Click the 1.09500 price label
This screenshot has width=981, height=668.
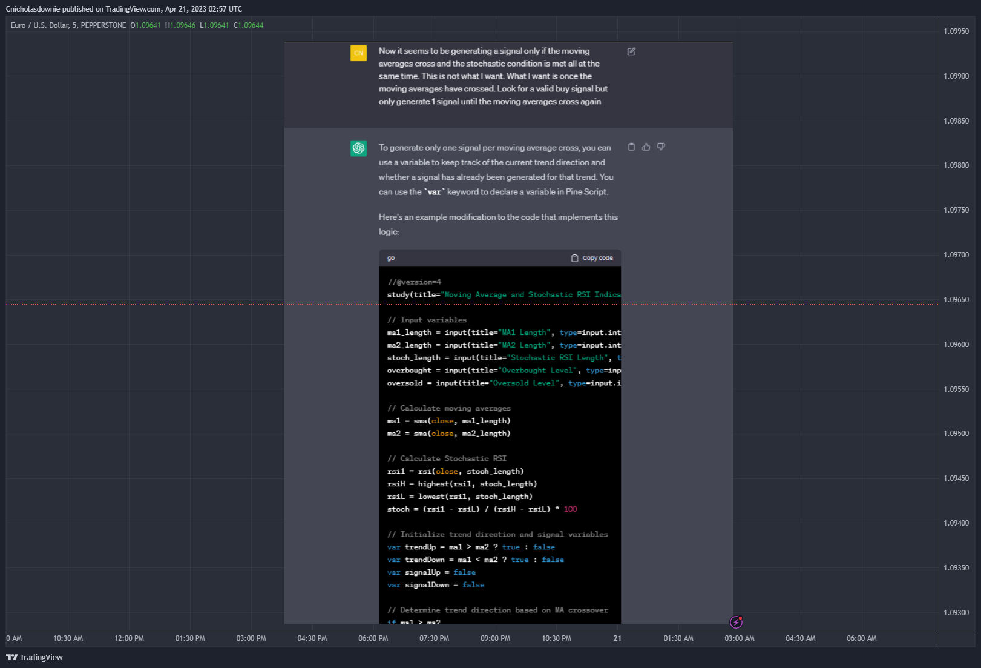point(956,434)
